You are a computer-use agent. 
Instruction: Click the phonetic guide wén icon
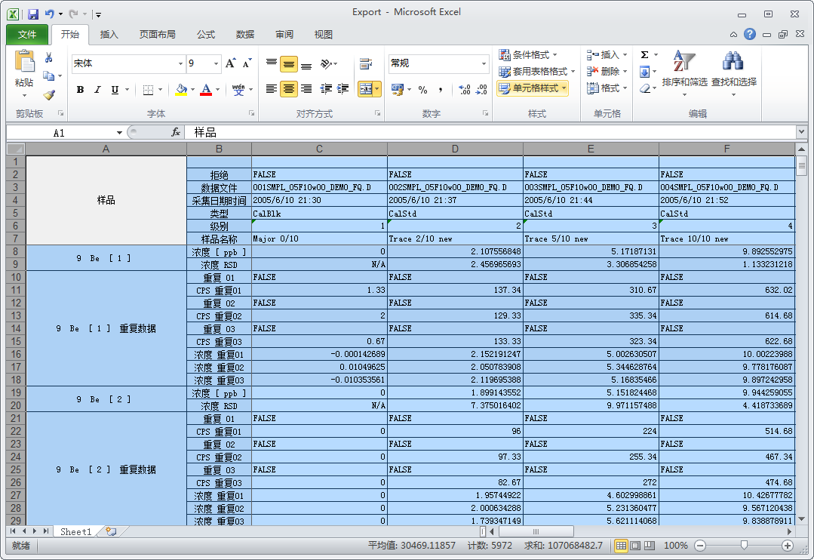click(x=238, y=89)
